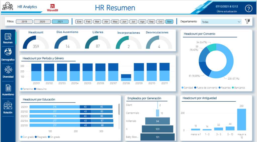Click the Líderes gauge showing 87

click(98, 42)
